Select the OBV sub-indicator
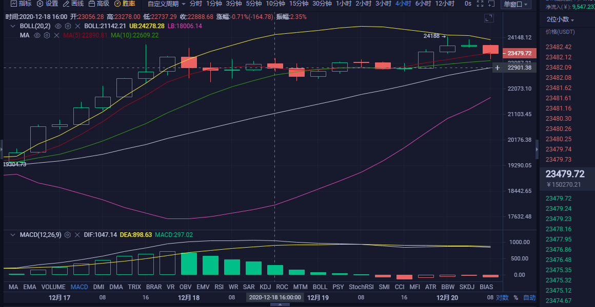Viewport: 595px width, 307px height. coord(186,287)
